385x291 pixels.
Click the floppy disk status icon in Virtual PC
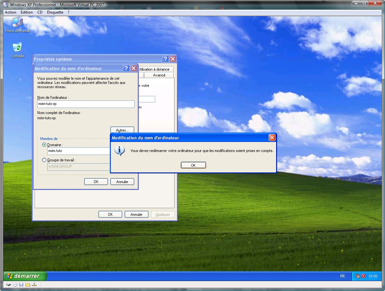(21, 285)
